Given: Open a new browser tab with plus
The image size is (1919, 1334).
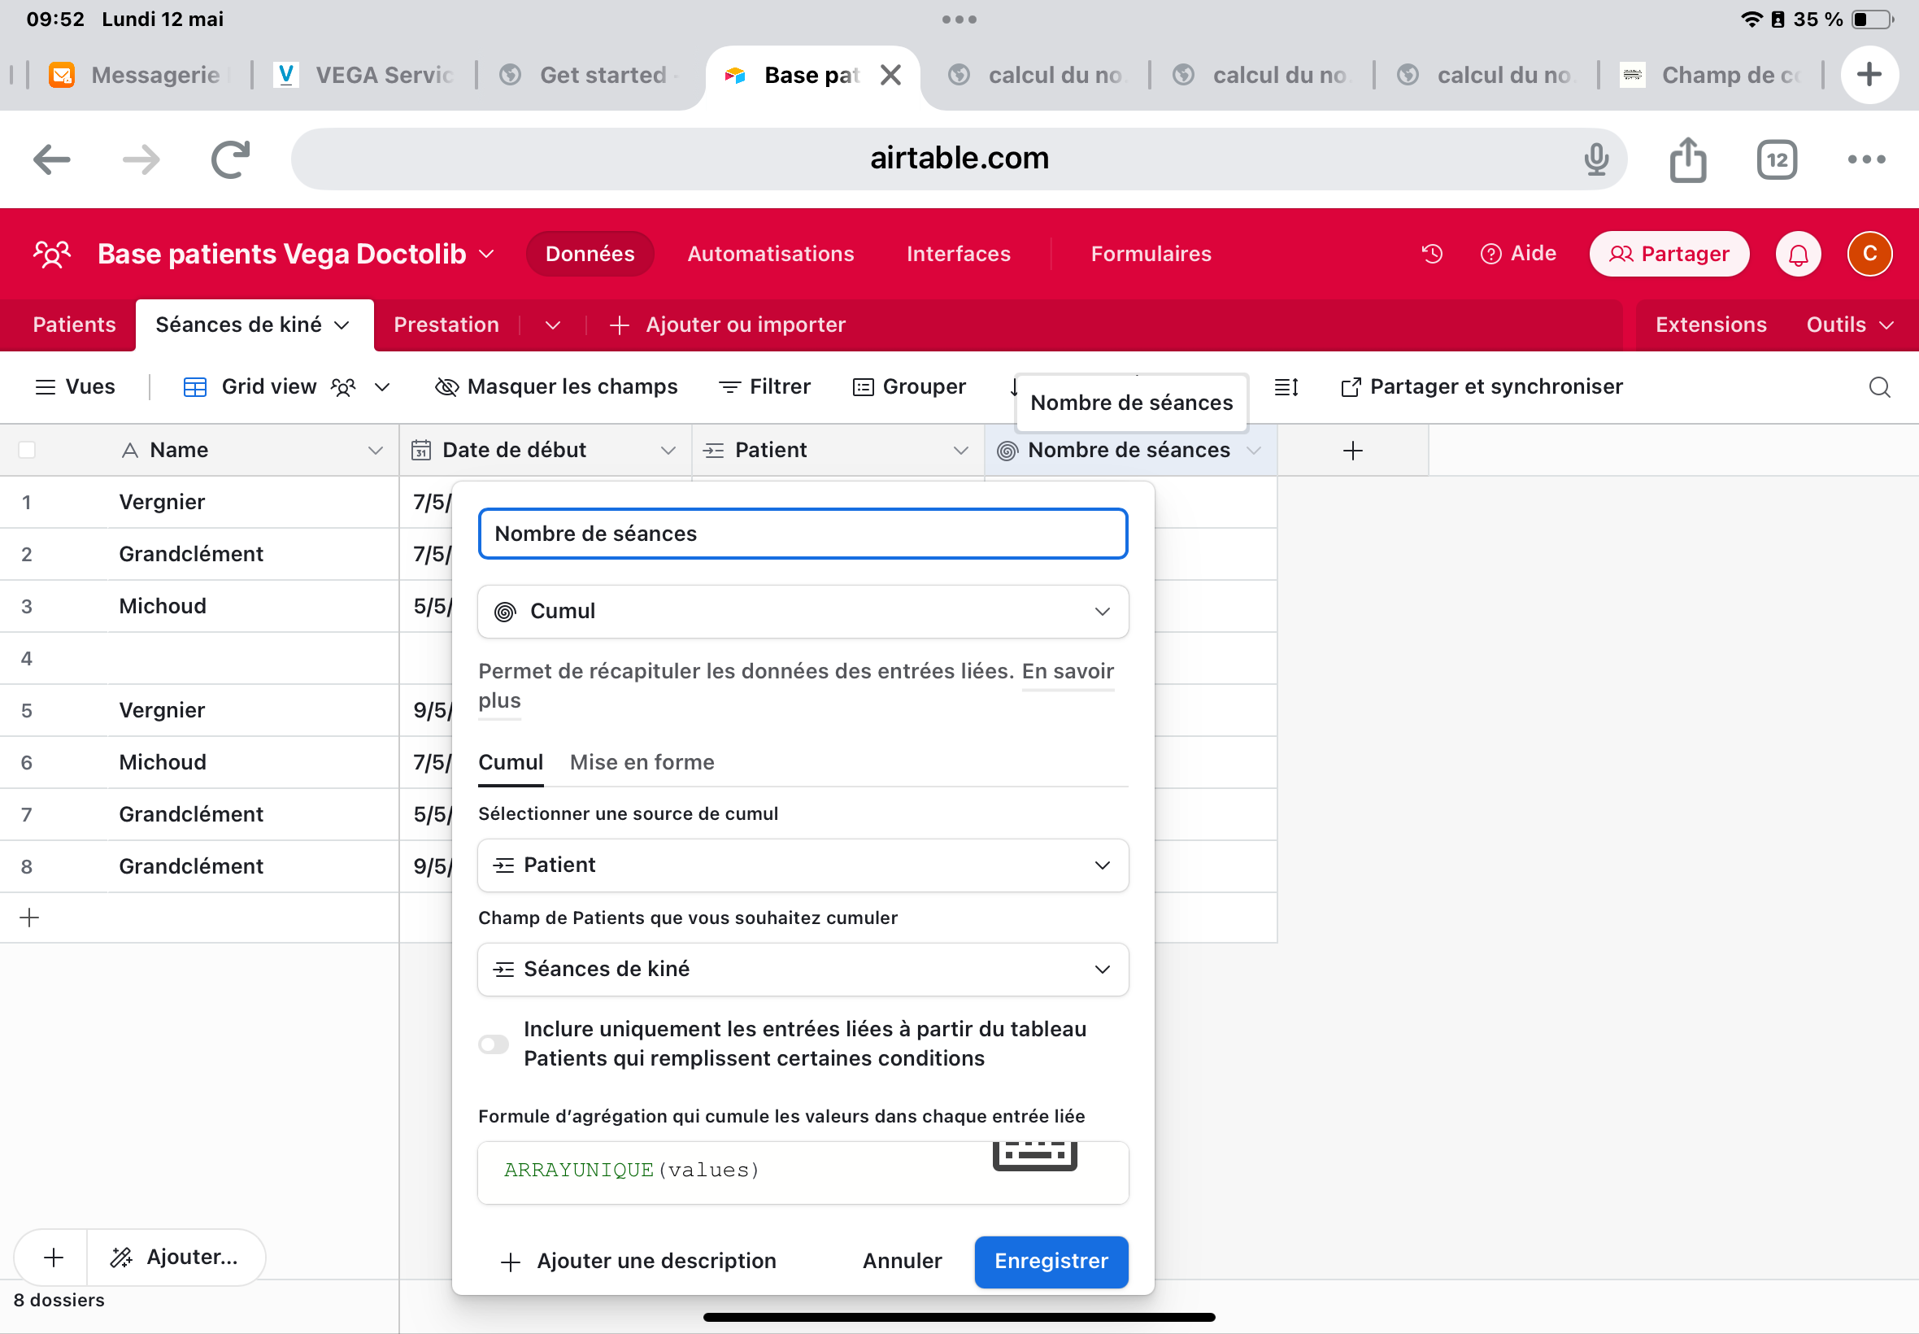Looking at the screenshot, I should (x=1869, y=74).
